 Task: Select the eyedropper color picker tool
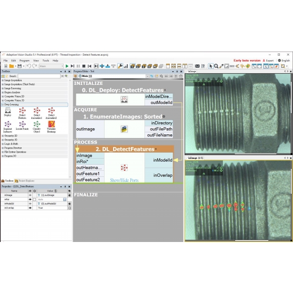click(x=221, y=66)
